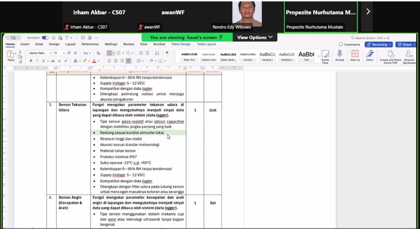
Task: Toggle the AutoSave switch
Action: 45,38
